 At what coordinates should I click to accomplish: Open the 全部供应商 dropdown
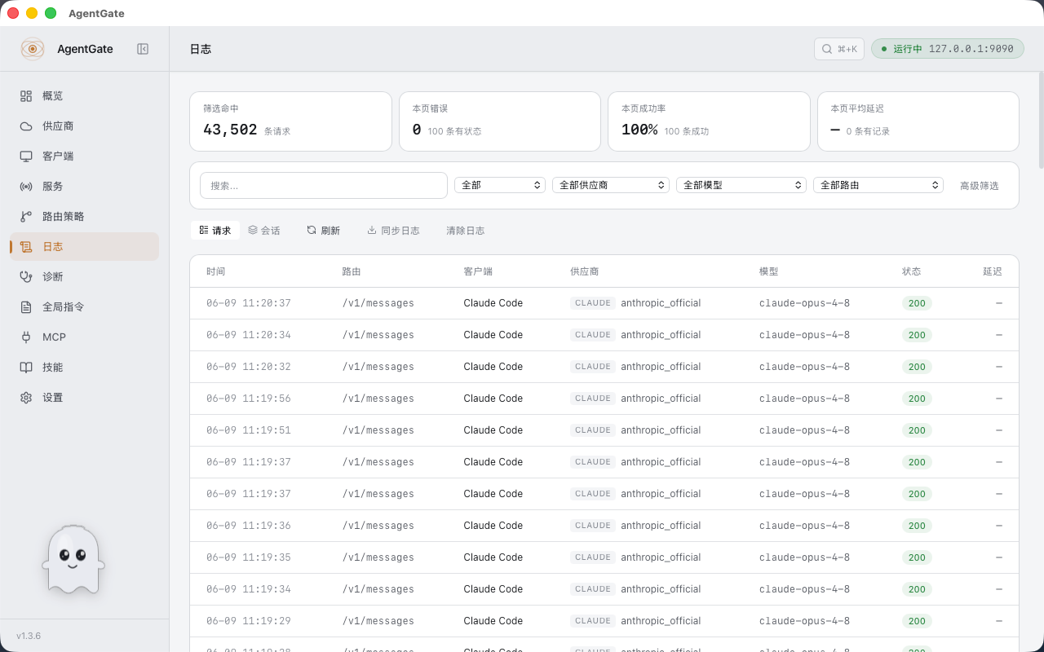click(x=611, y=185)
